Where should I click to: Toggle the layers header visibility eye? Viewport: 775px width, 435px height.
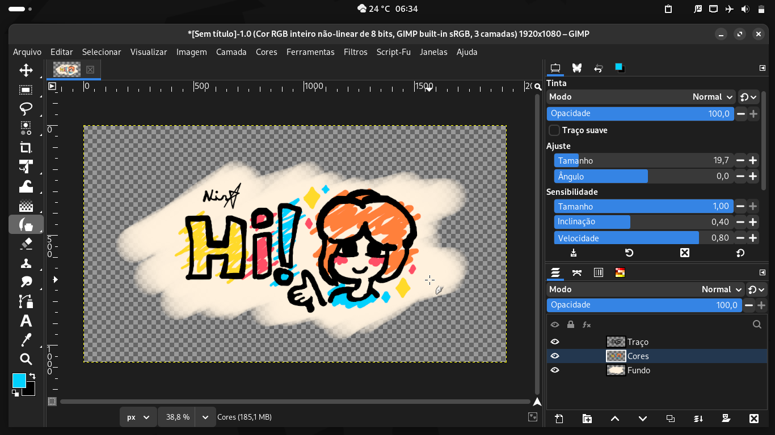(555, 325)
